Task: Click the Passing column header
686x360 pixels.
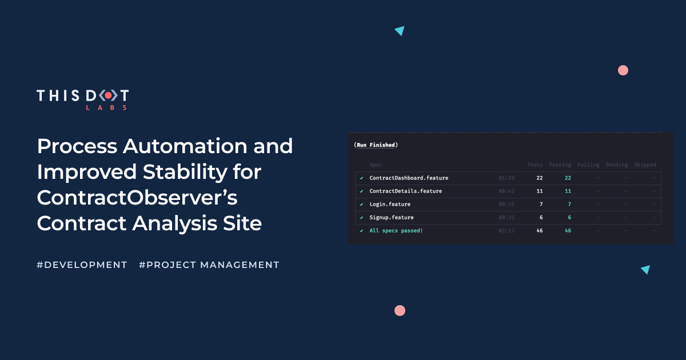Action: click(560, 165)
